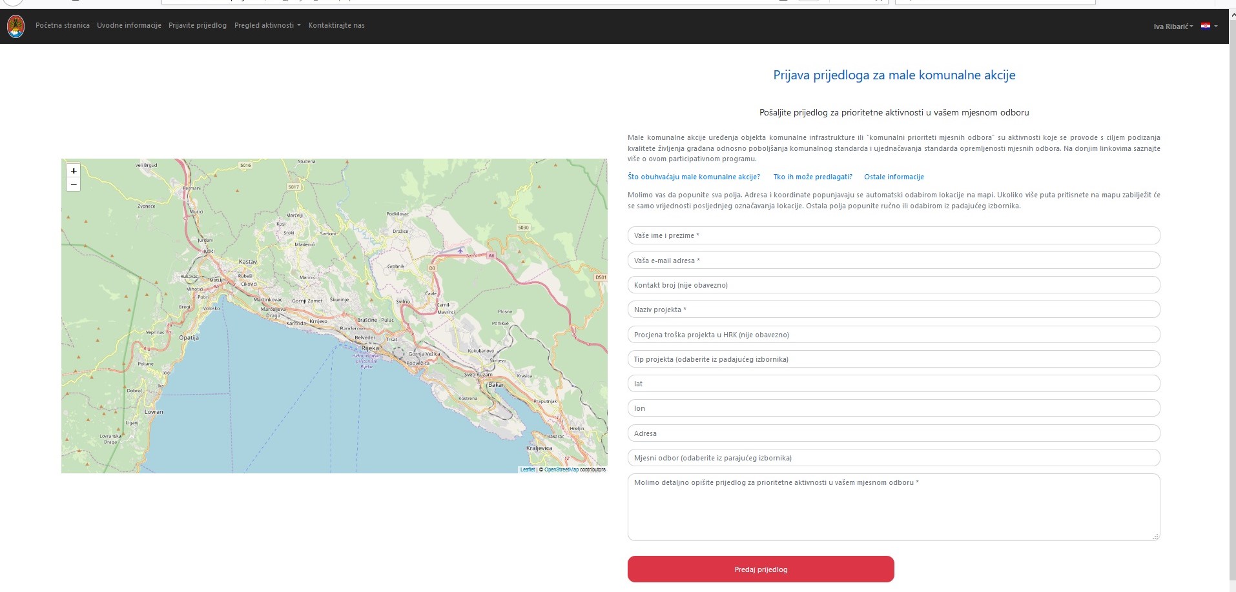Zoom out on the map
1236x592 pixels.
[74, 184]
